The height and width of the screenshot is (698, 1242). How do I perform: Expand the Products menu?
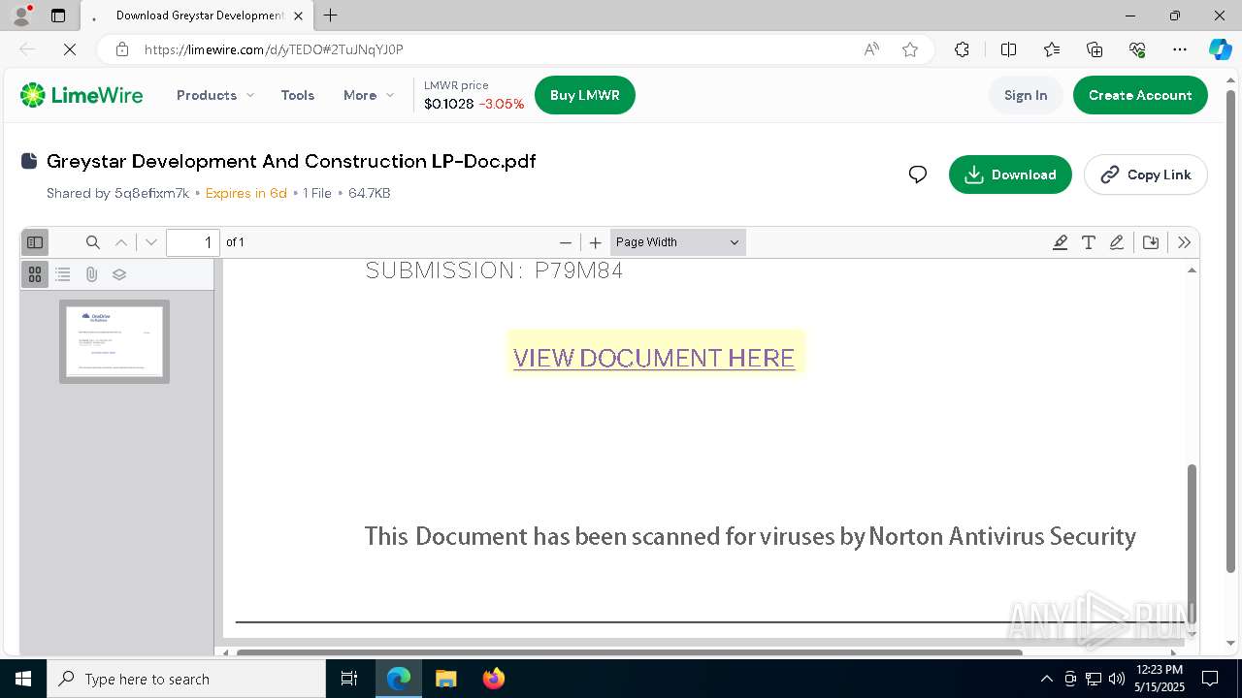(215, 95)
